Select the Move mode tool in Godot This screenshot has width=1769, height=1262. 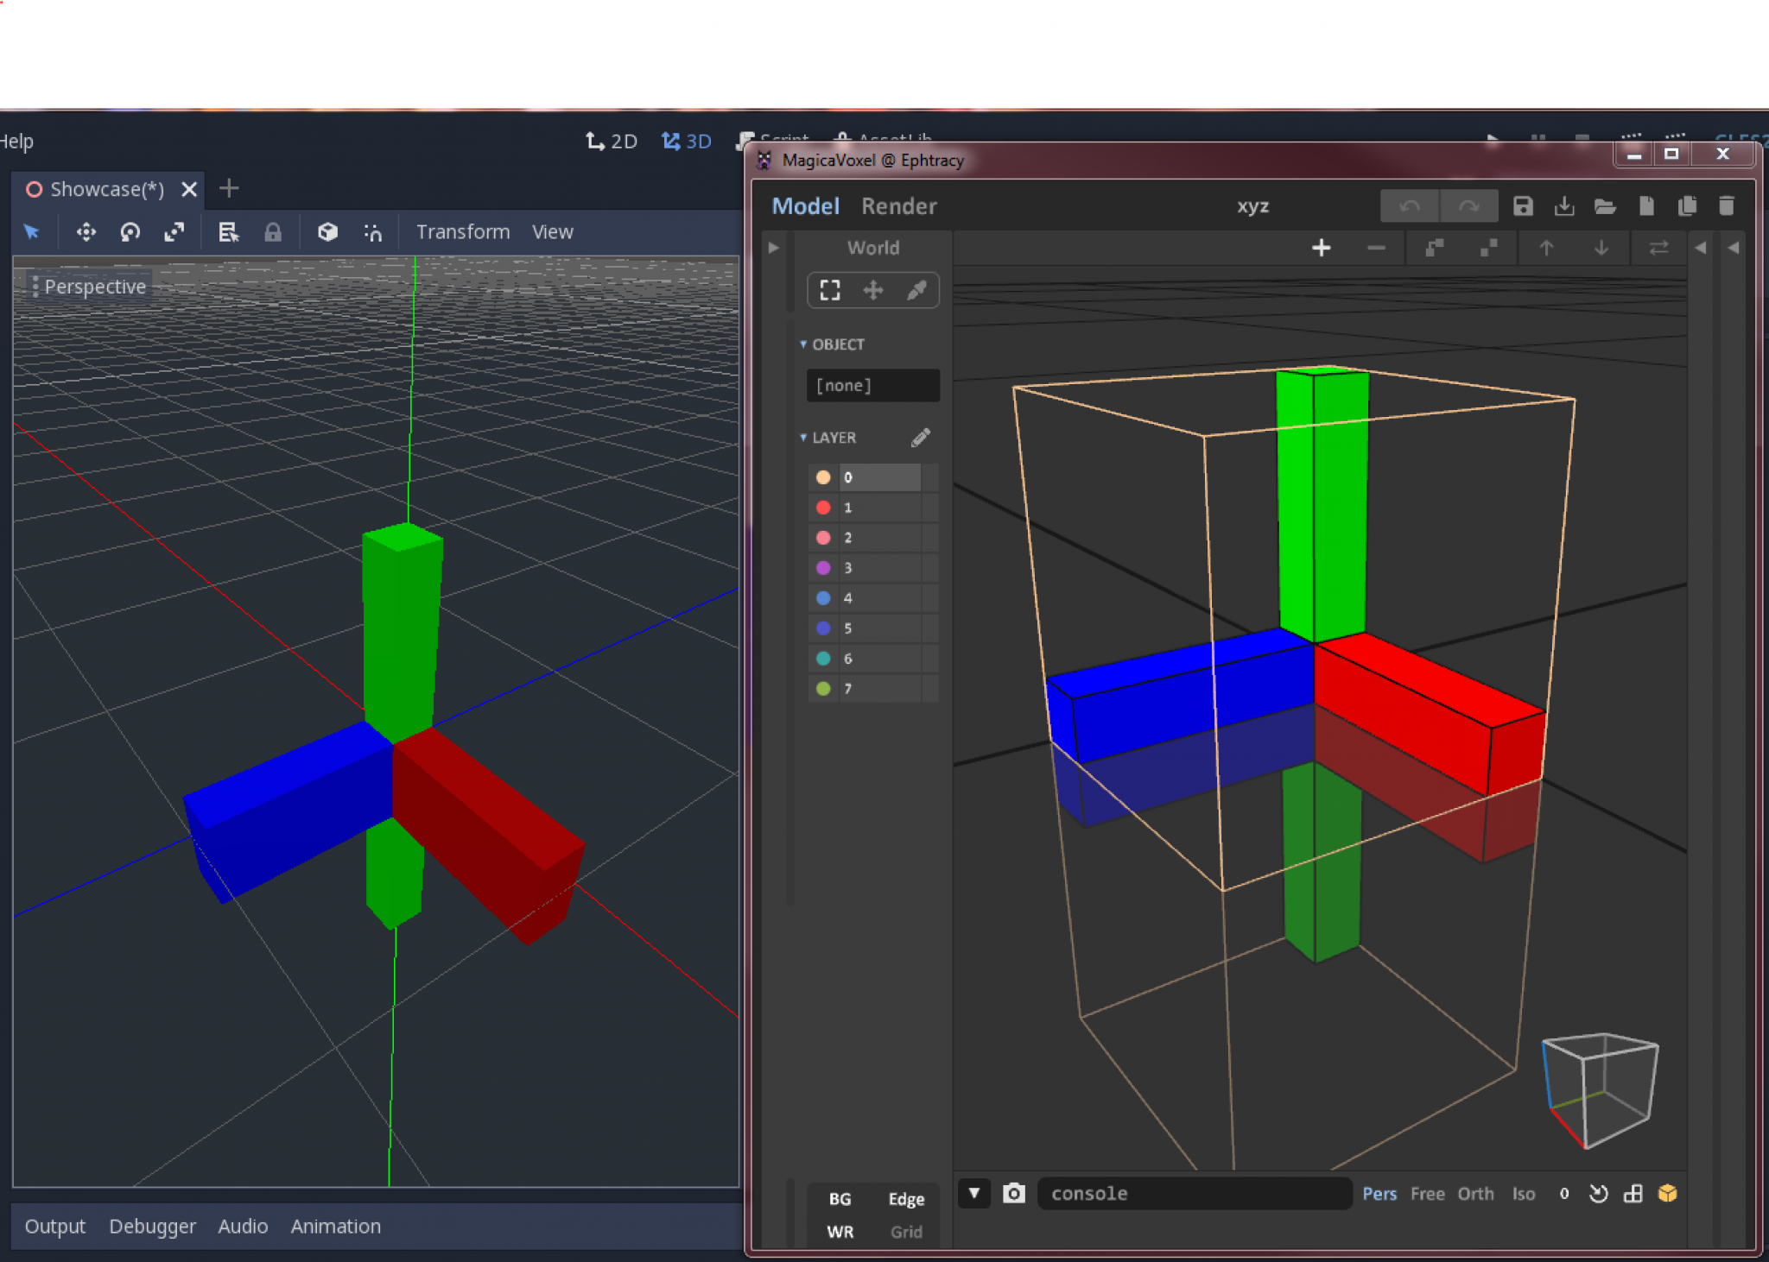coord(86,232)
